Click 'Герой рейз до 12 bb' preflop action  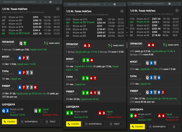[162, 51]
